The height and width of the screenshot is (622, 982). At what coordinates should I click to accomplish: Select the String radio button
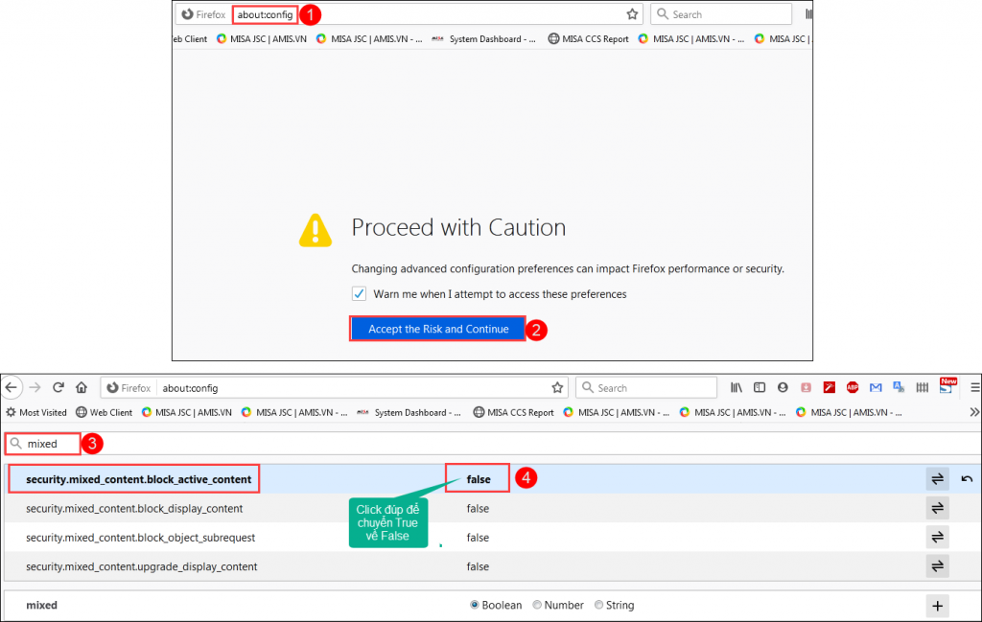click(x=598, y=605)
